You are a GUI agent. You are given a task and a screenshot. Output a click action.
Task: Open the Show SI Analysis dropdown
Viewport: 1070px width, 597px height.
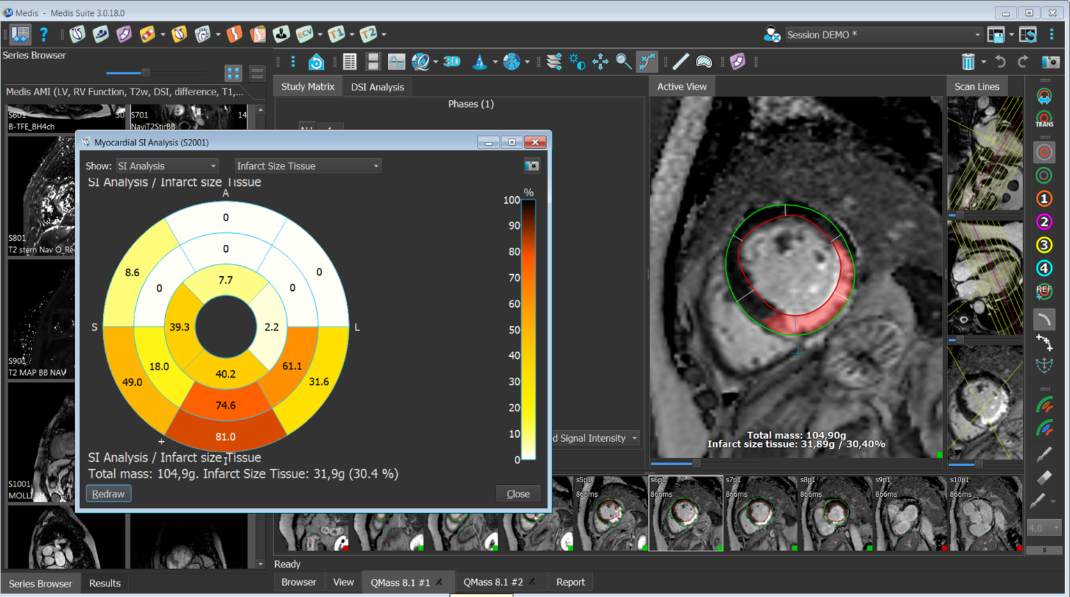tap(167, 166)
